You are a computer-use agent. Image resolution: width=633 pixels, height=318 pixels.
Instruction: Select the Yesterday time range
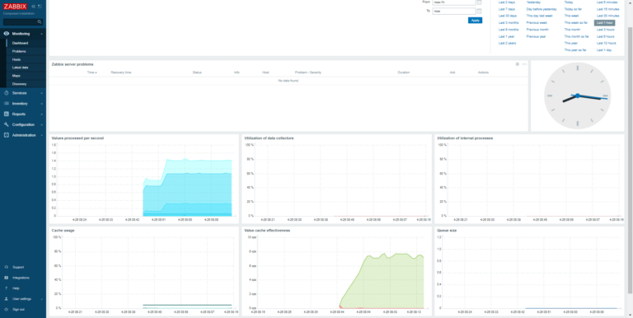click(533, 2)
